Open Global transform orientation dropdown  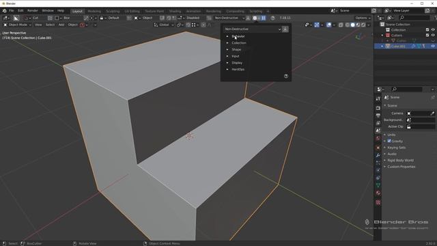[164, 25]
